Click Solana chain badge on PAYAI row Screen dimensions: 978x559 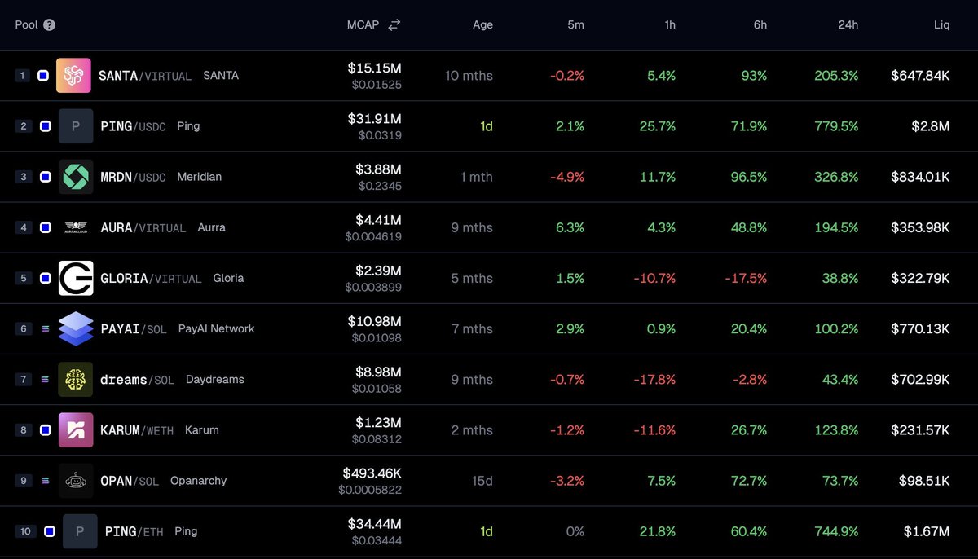(x=45, y=328)
